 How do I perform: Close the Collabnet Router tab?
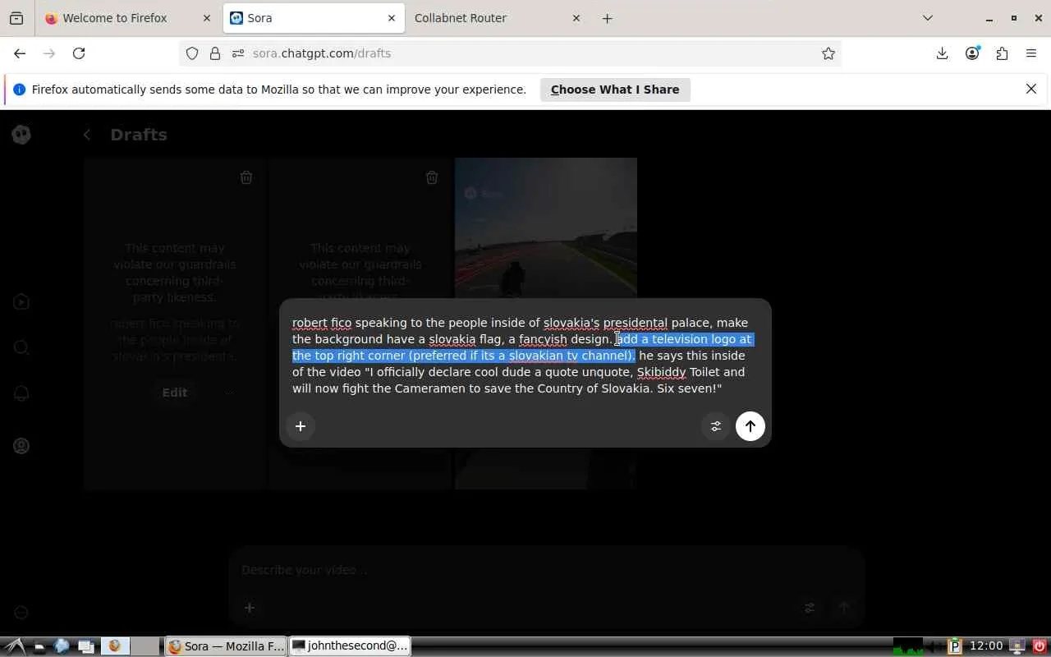click(x=576, y=18)
